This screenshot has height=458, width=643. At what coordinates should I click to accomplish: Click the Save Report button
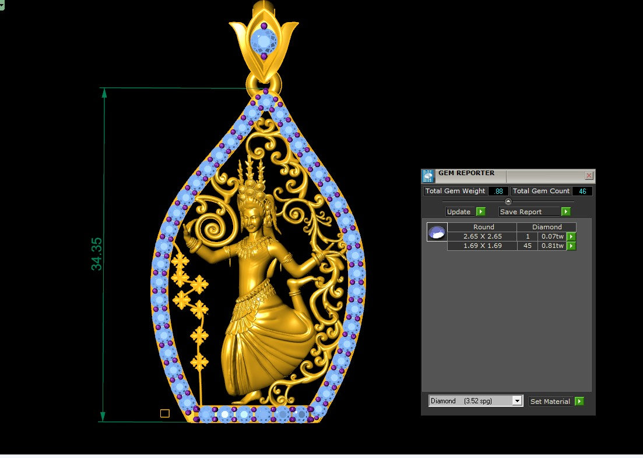click(x=529, y=212)
